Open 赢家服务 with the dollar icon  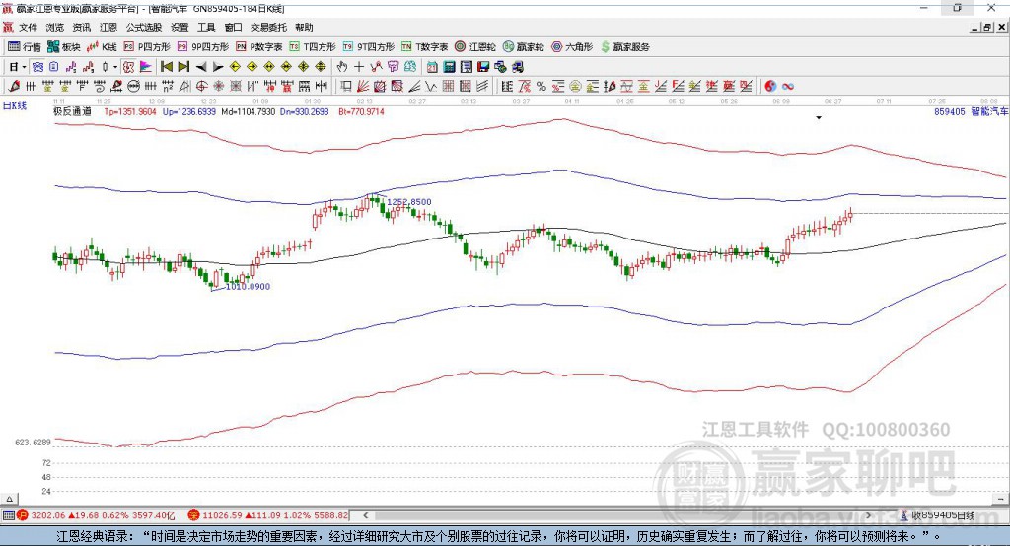click(x=624, y=47)
